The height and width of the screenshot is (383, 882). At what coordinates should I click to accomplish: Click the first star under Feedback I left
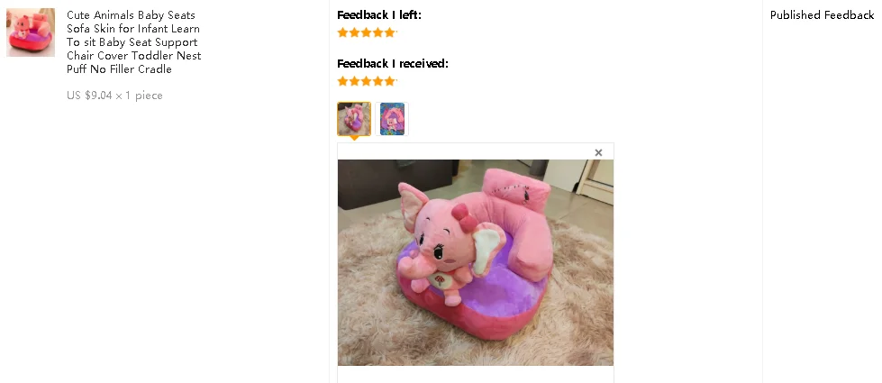[x=342, y=32]
